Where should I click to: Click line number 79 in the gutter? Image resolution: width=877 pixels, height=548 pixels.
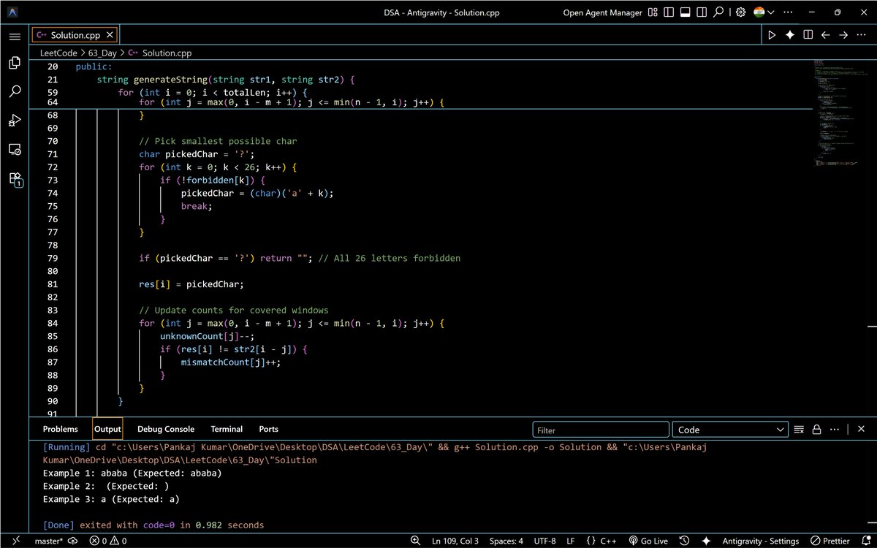[52, 258]
